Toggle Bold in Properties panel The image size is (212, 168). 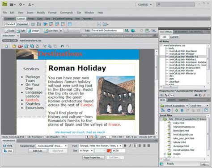[x=125, y=146]
